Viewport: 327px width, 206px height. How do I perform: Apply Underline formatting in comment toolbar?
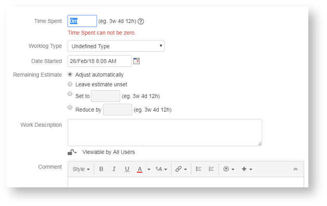(x=127, y=169)
